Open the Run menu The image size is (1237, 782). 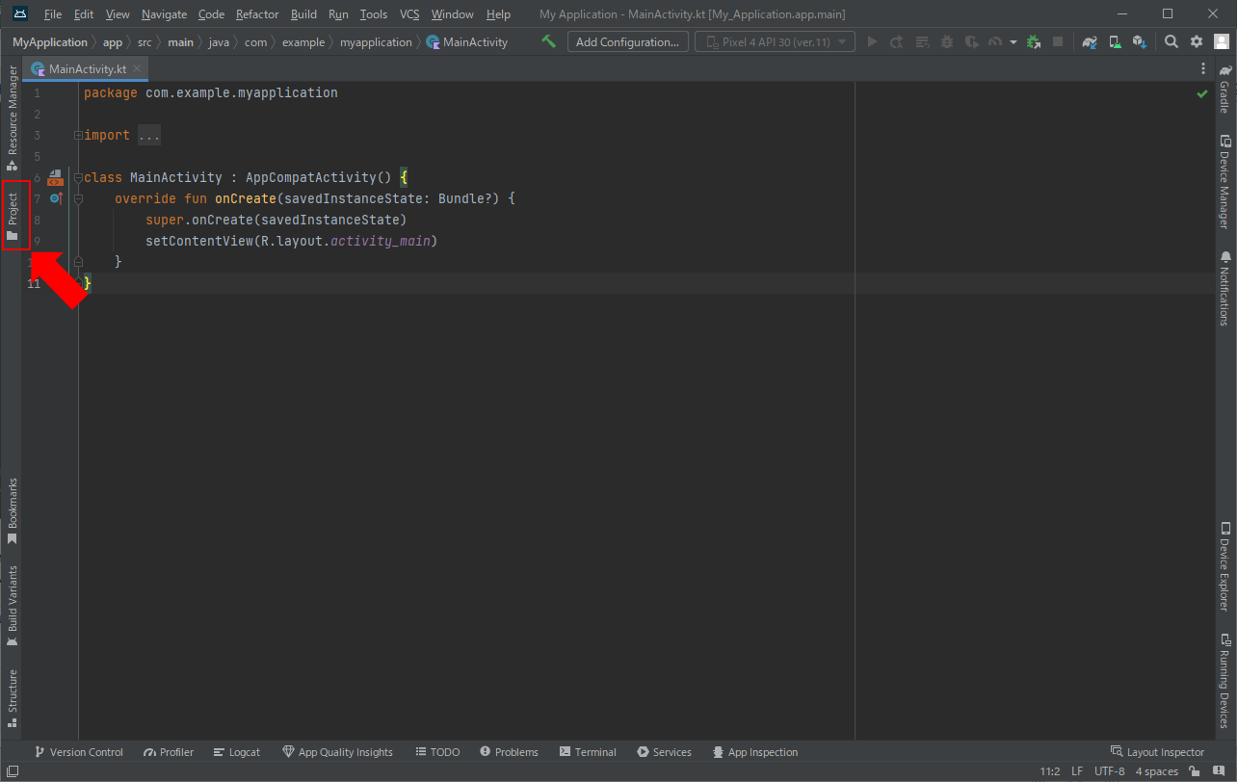(338, 14)
